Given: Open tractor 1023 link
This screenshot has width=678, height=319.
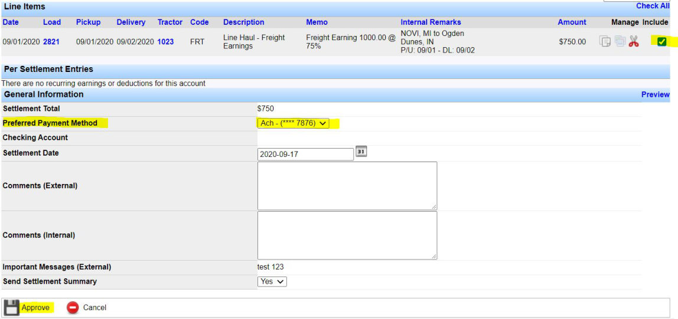Looking at the screenshot, I should (165, 42).
